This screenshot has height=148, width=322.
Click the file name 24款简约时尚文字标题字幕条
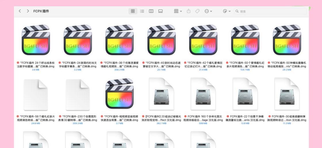(78, 64)
